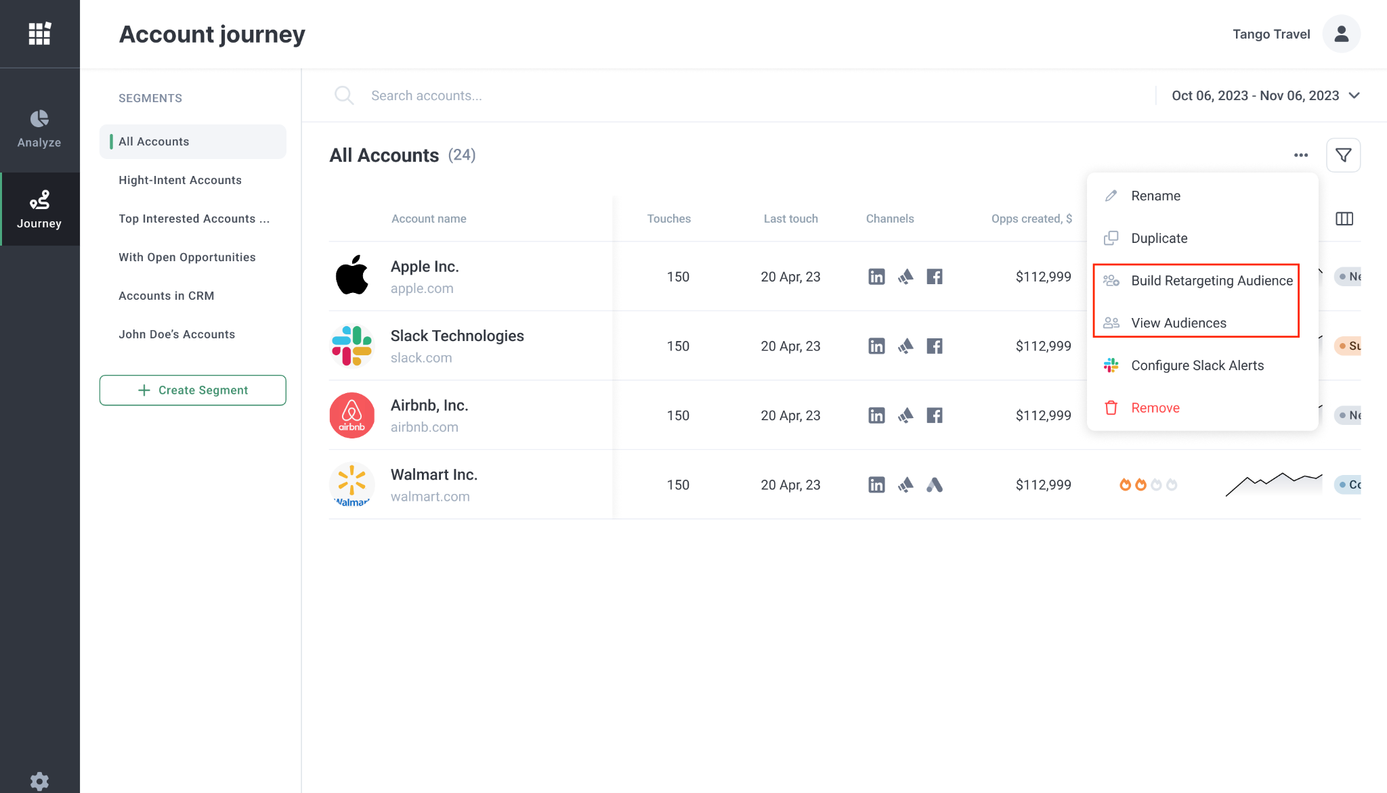Image resolution: width=1387 pixels, height=793 pixels.
Task: Click Facebook channel icon for Slack Technologies
Action: coord(935,346)
